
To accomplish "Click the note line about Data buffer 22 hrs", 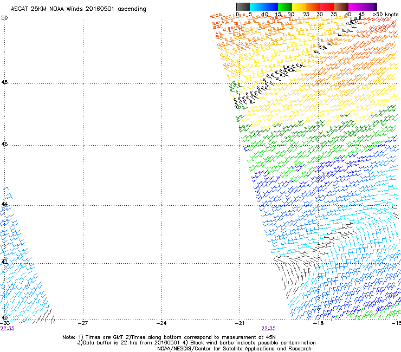I will pos(196,343).
